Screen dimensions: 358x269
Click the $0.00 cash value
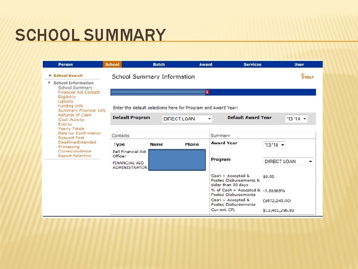click(x=268, y=176)
